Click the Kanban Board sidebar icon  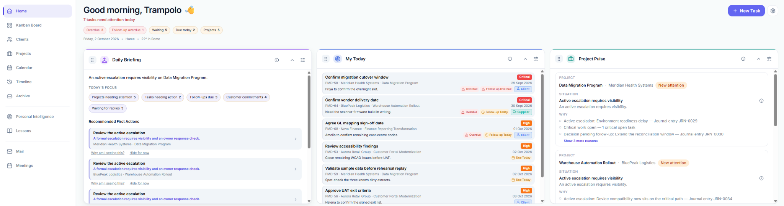(x=10, y=25)
